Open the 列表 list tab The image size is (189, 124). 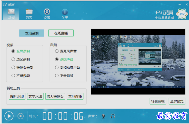coord(29,14)
